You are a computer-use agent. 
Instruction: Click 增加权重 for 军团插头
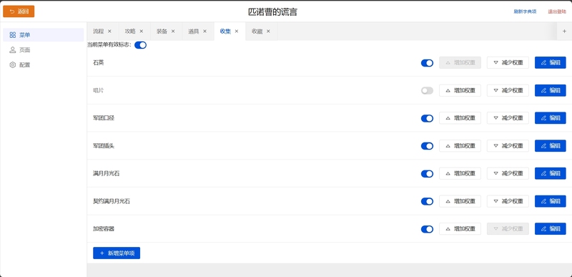point(460,146)
